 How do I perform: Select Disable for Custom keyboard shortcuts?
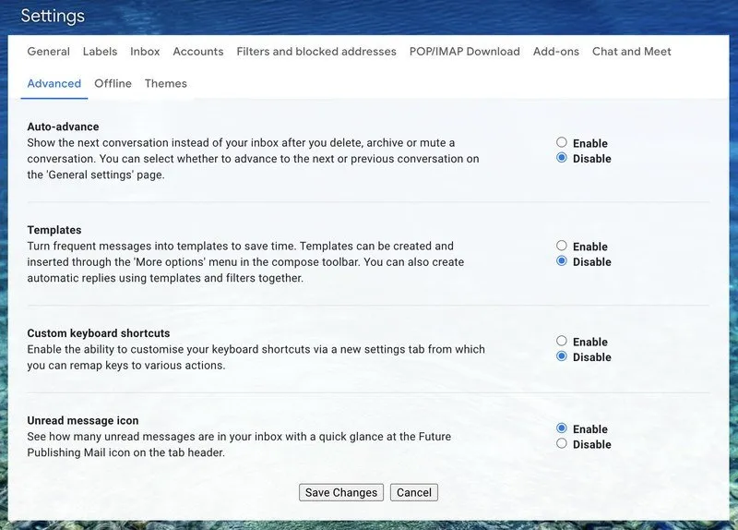coord(562,357)
